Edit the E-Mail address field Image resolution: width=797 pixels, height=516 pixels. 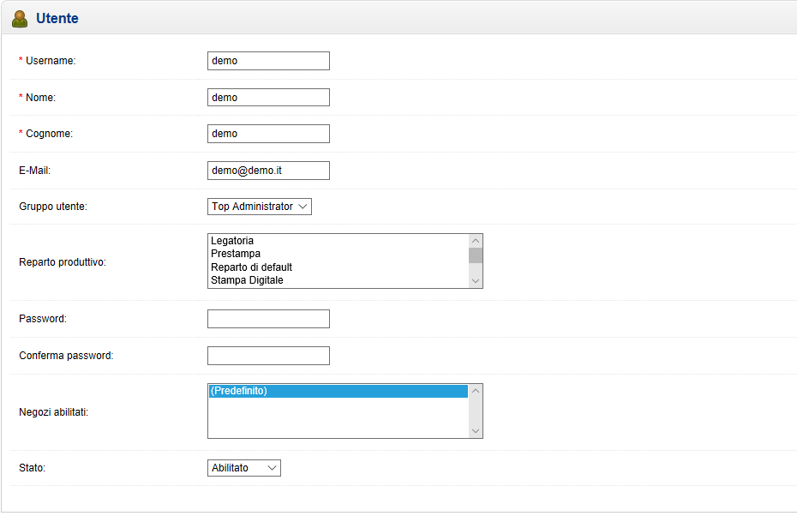coord(268,171)
